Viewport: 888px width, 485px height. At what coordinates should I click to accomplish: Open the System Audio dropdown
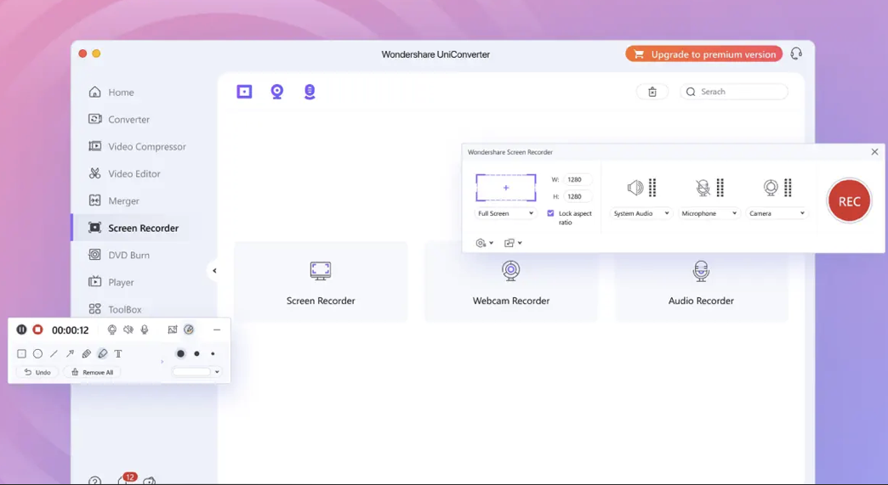tap(641, 213)
